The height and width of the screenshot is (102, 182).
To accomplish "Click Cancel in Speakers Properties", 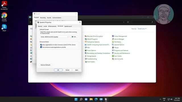I will 67,70.
